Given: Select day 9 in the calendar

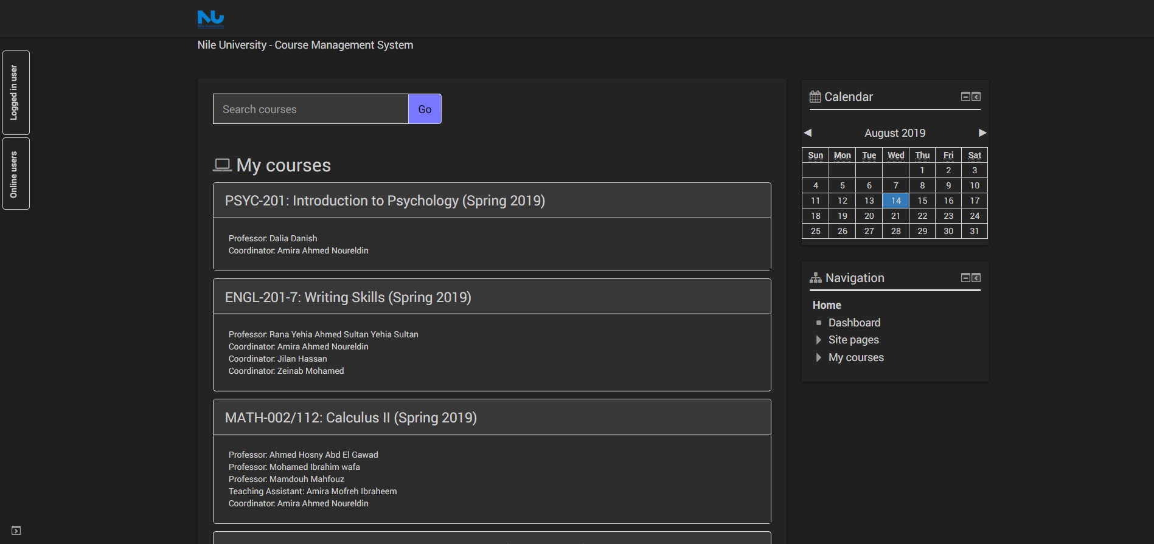Looking at the screenshot, I should [x=948, y=185].
